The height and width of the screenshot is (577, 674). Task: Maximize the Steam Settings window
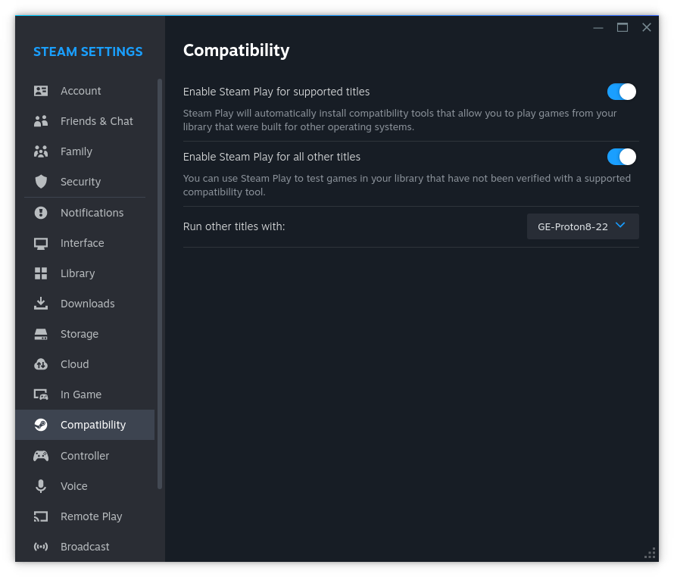pos(623,27)
